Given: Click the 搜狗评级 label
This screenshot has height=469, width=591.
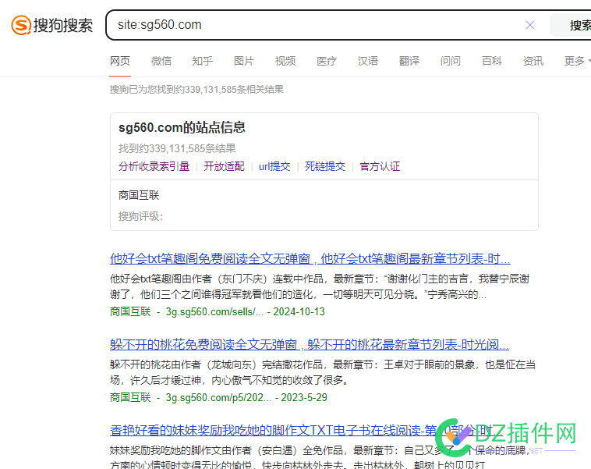Looking at the screenshot, I should coord(140,216).
